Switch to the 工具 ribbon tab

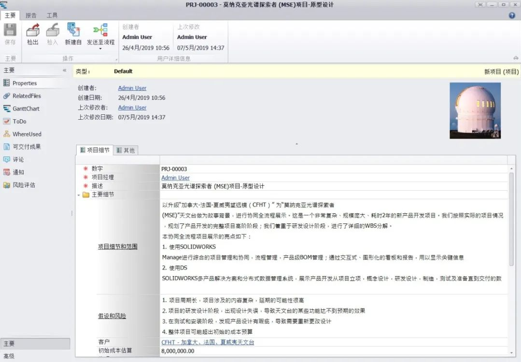52,15
